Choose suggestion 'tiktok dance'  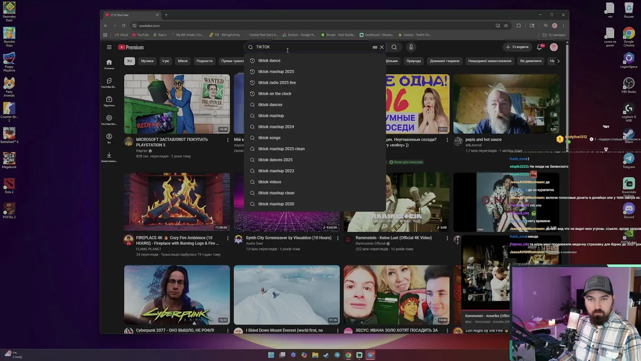(x=315, y=60)
